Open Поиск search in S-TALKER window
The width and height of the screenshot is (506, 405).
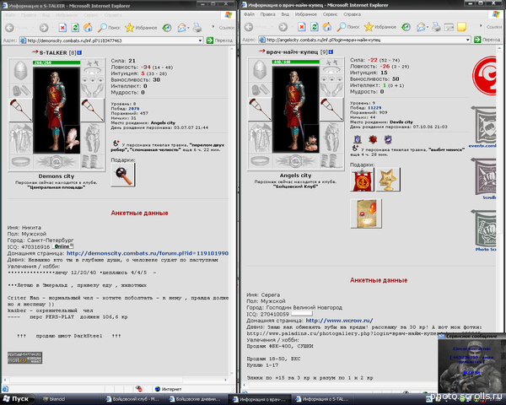tap(109, 28)
